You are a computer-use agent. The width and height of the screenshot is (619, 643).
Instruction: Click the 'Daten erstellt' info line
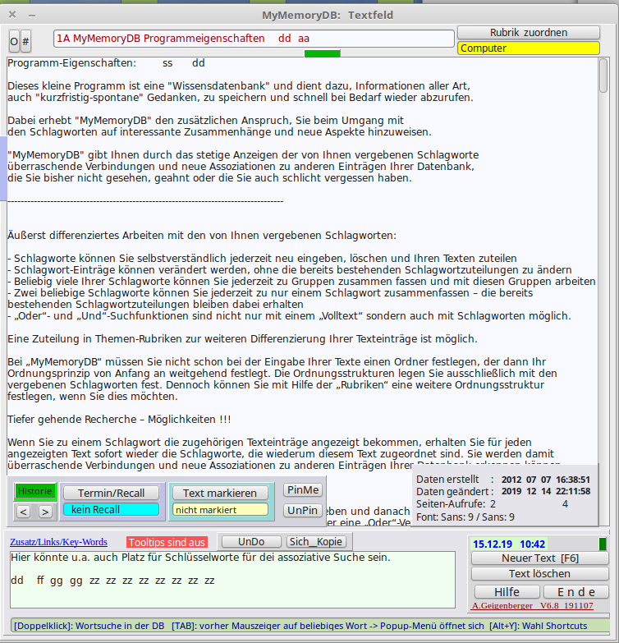[x=503, y=480]
